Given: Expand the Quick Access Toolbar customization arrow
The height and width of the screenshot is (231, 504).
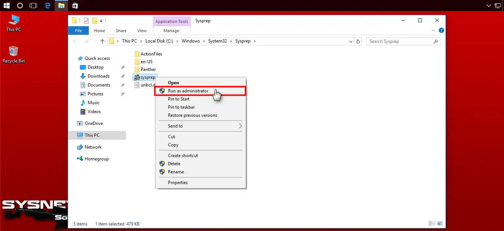Looking at the screenshot, I should click(101, 21).
